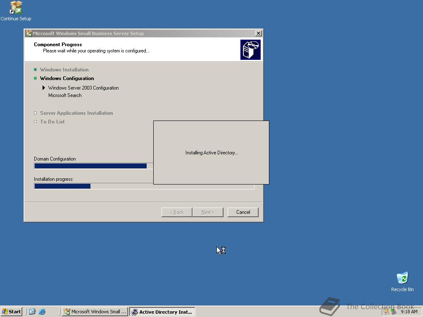Click the Start button
Viewport: 423px width, 317px height.
[11, 312]
